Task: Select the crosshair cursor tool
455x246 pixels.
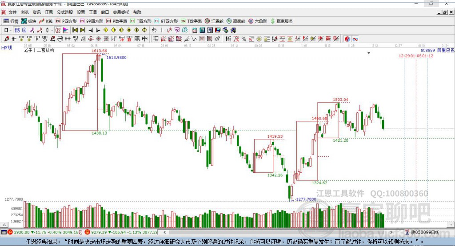Action: click(x=162, y=30)
